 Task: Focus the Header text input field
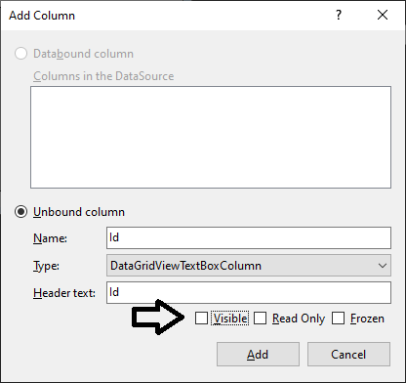(x=249, y=292)
